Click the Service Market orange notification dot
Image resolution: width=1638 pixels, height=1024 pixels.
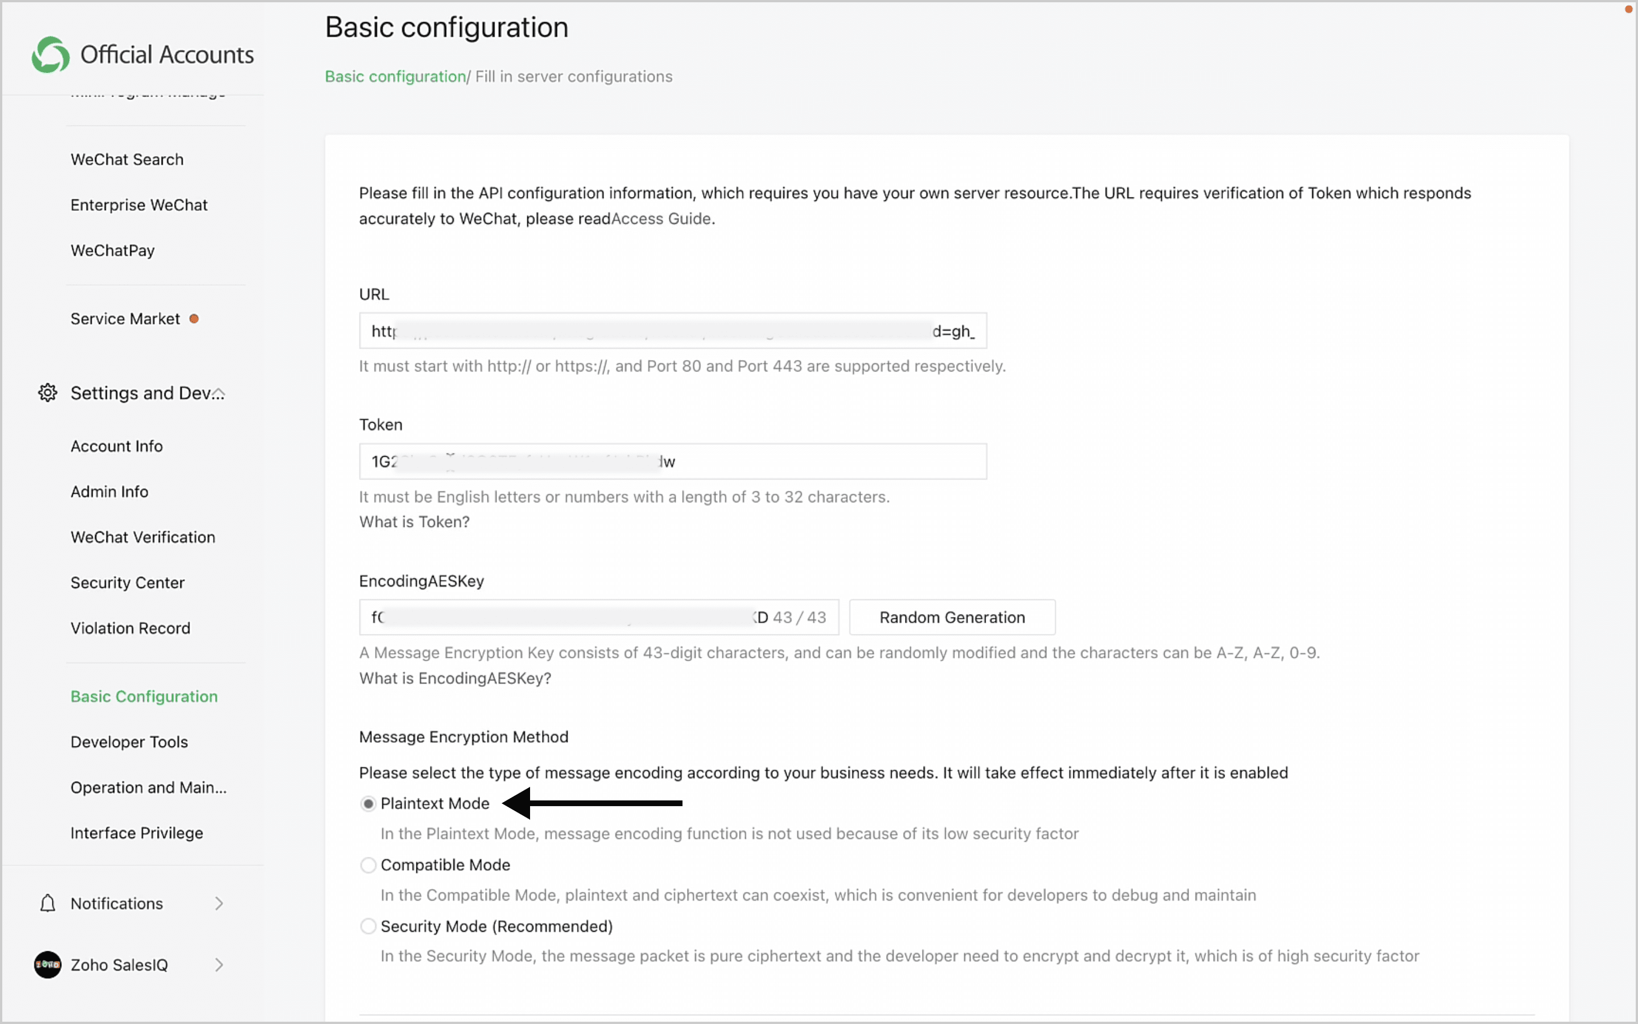click(x=195, y=319)
